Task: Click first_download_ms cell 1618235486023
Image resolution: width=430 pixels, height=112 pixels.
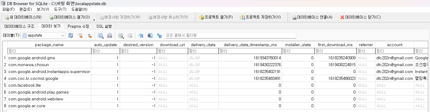Action: point(335,78)
